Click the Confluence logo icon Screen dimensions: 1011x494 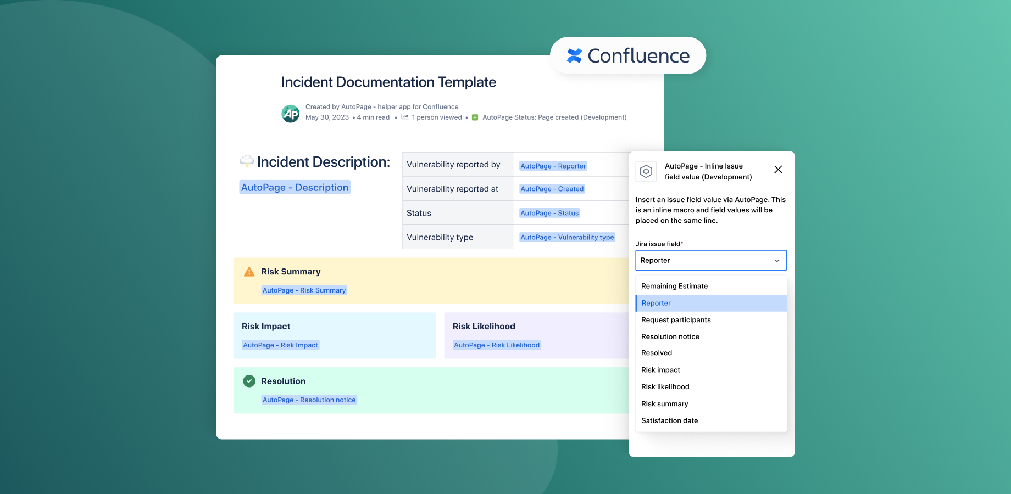574,55
